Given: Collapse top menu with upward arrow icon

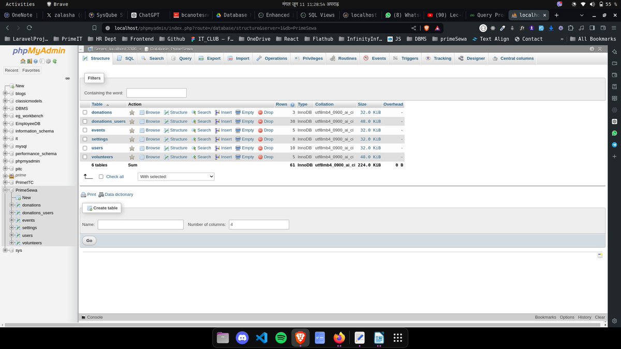Looking at the screenshot, I should tap(600, 49).
